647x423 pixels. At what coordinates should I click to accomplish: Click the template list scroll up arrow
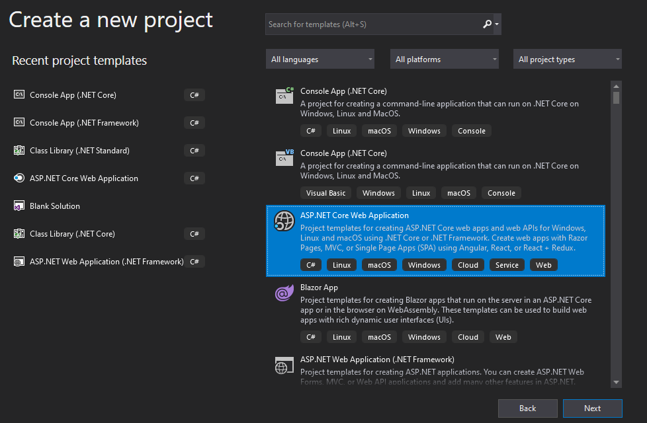(616, 86)
